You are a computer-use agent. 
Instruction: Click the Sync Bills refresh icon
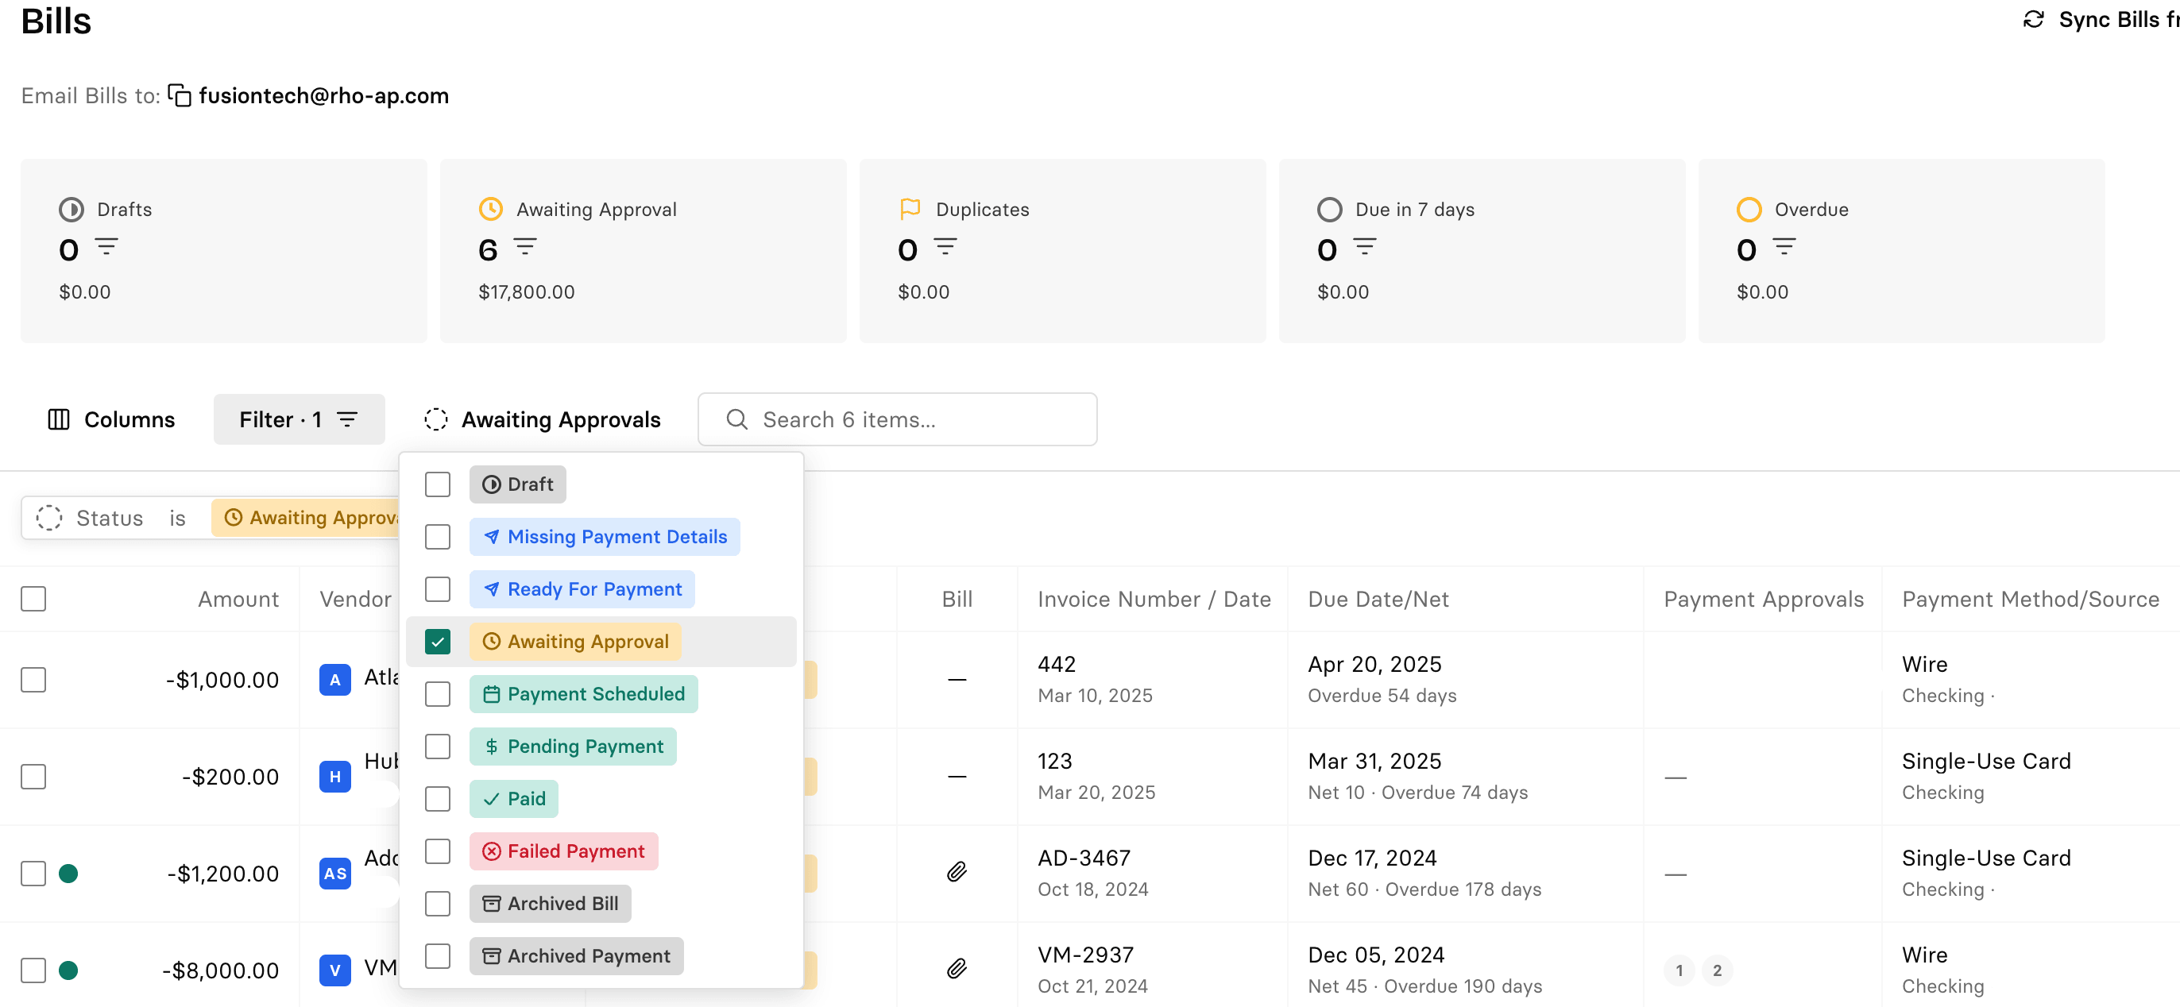tap(2033, 20)
